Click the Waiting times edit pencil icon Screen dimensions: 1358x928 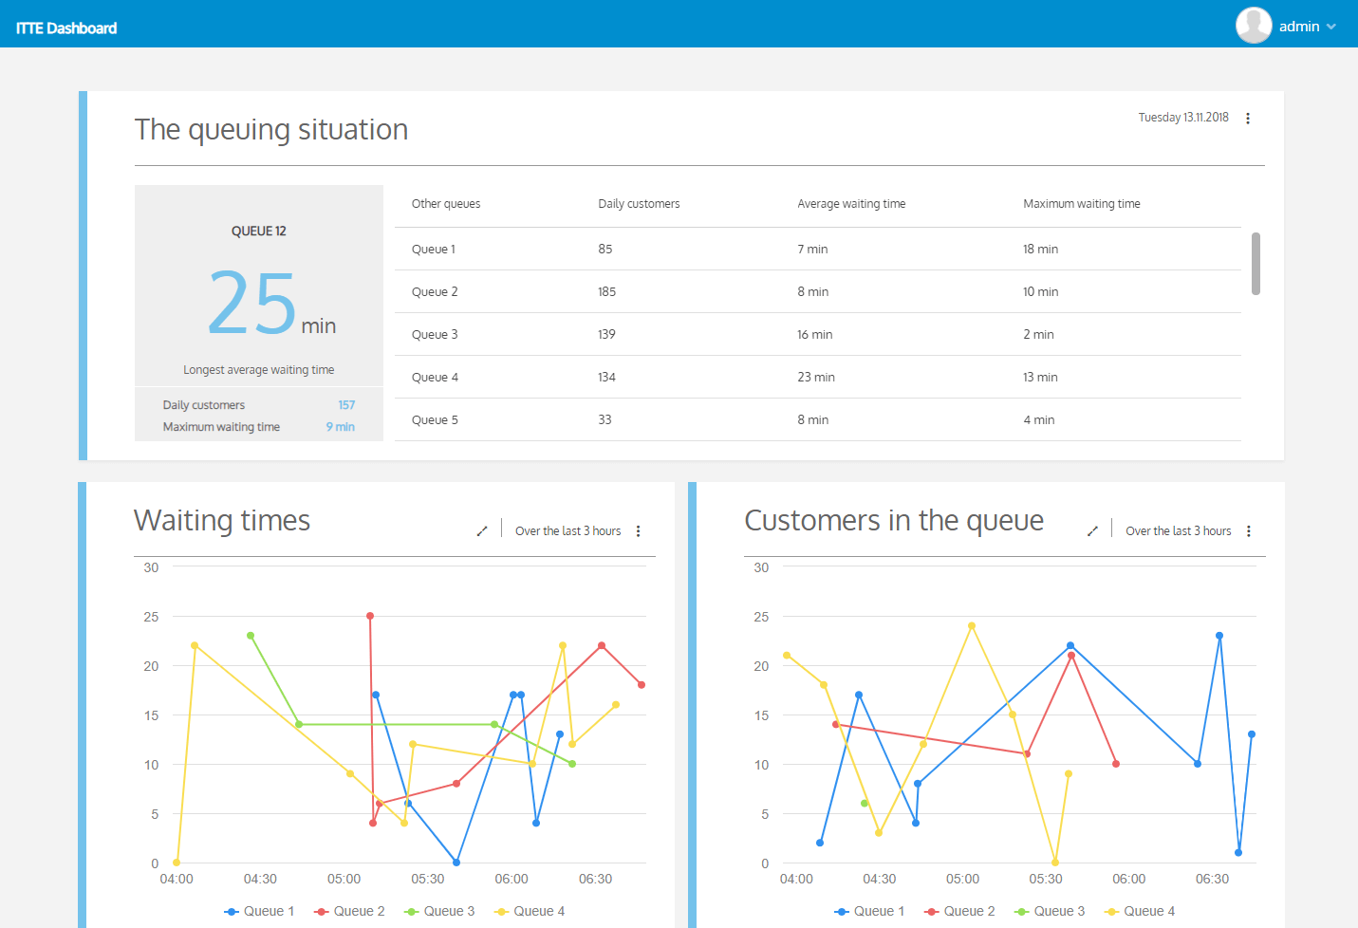[x=482, y=531]
